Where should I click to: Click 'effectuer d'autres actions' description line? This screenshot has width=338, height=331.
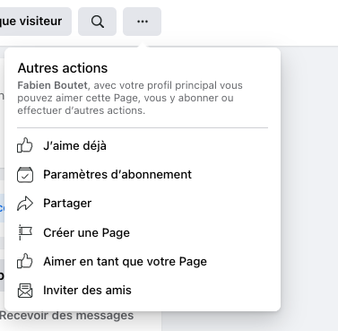81,110
